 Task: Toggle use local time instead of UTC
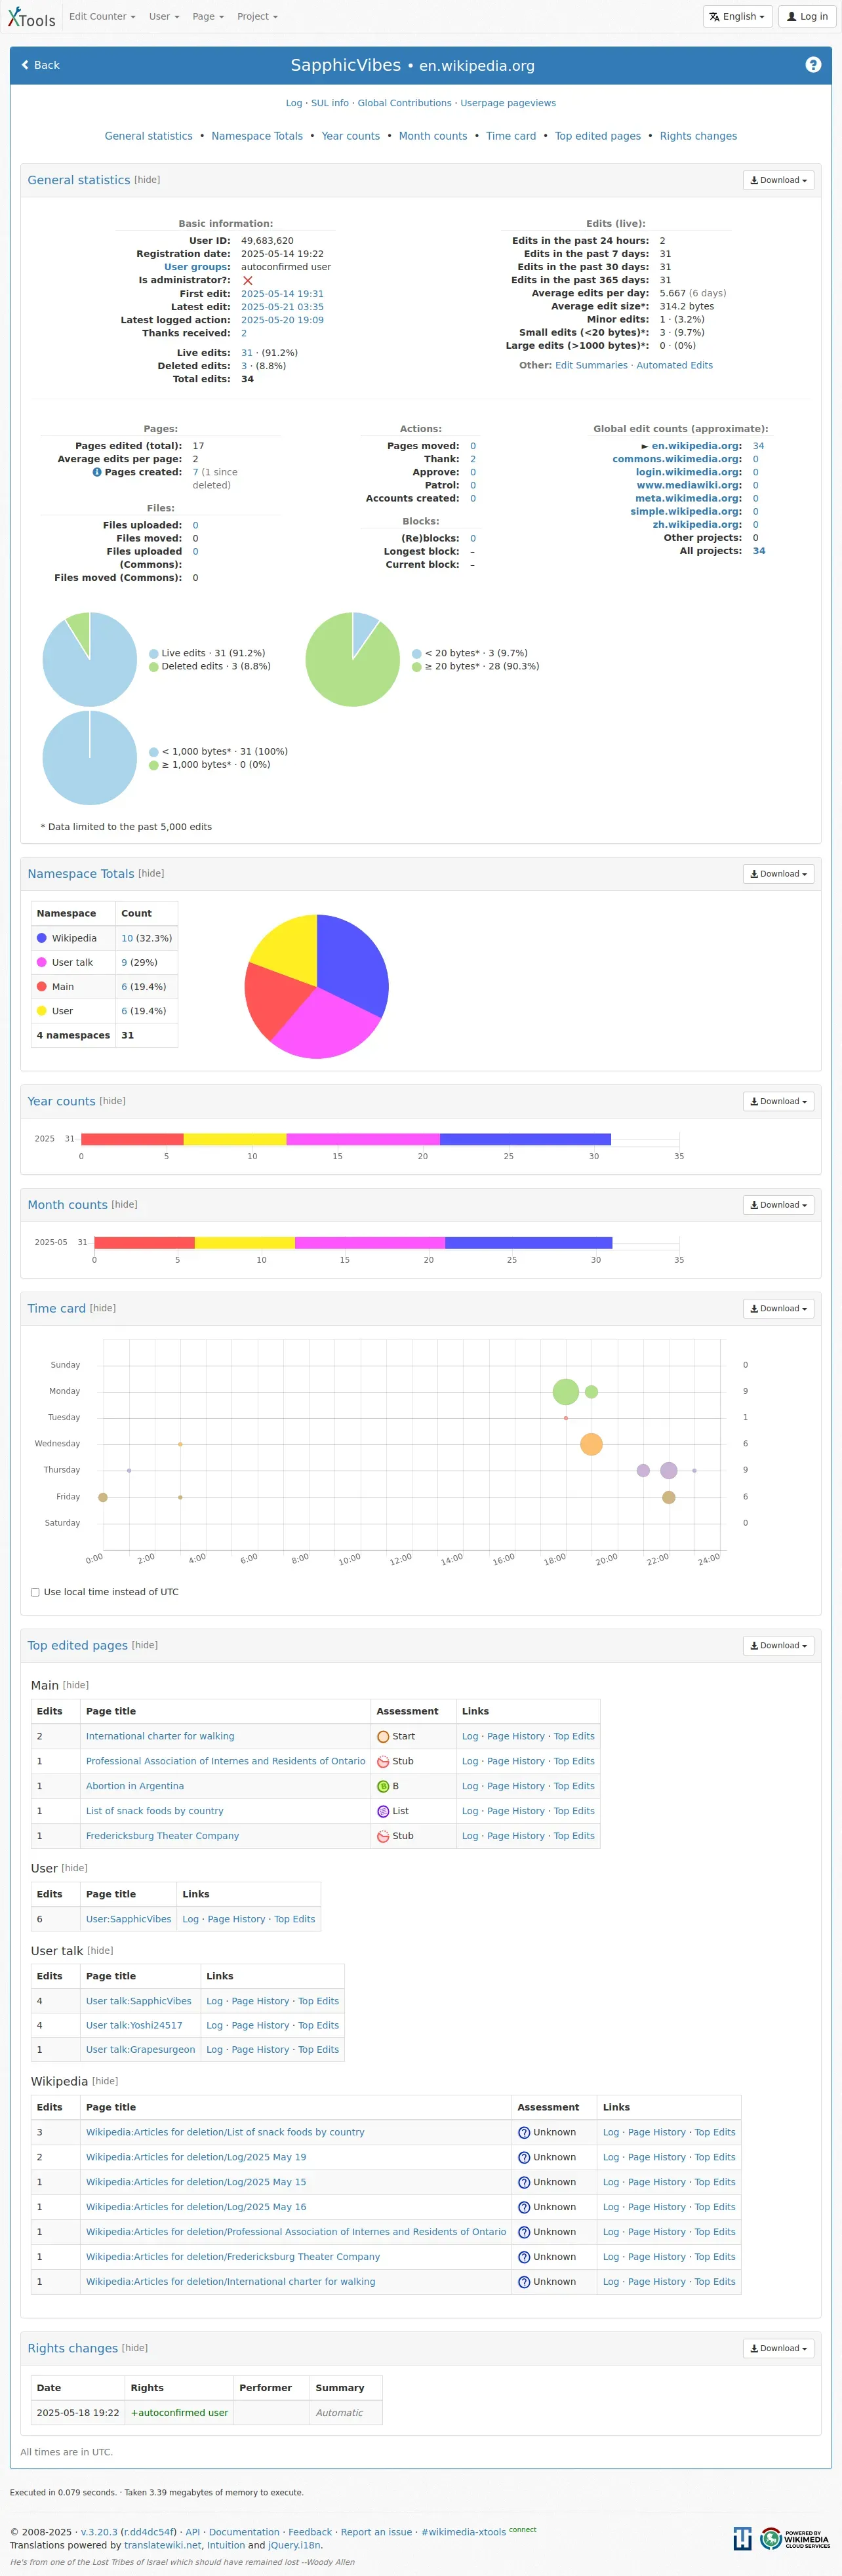(35, 1592)
